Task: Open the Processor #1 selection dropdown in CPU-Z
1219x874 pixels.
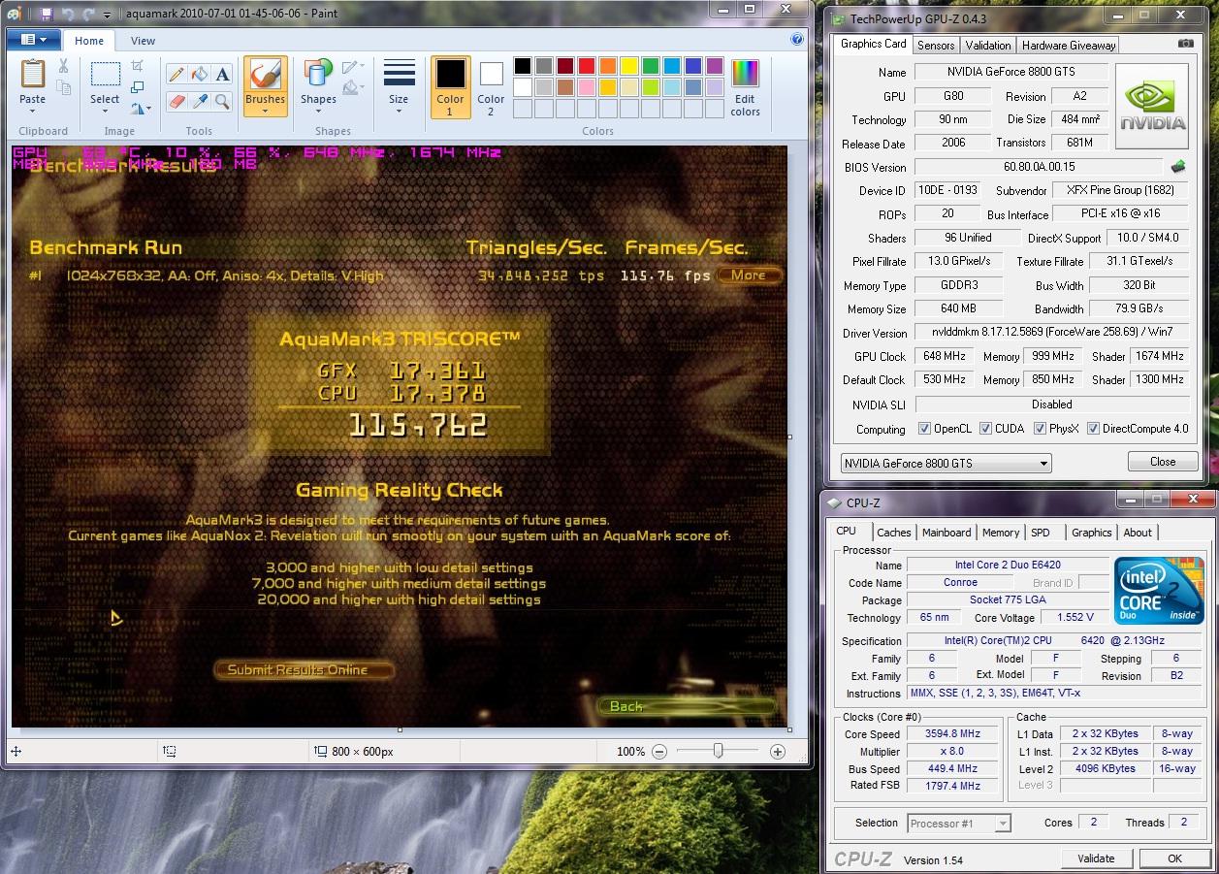Action: 959,824
